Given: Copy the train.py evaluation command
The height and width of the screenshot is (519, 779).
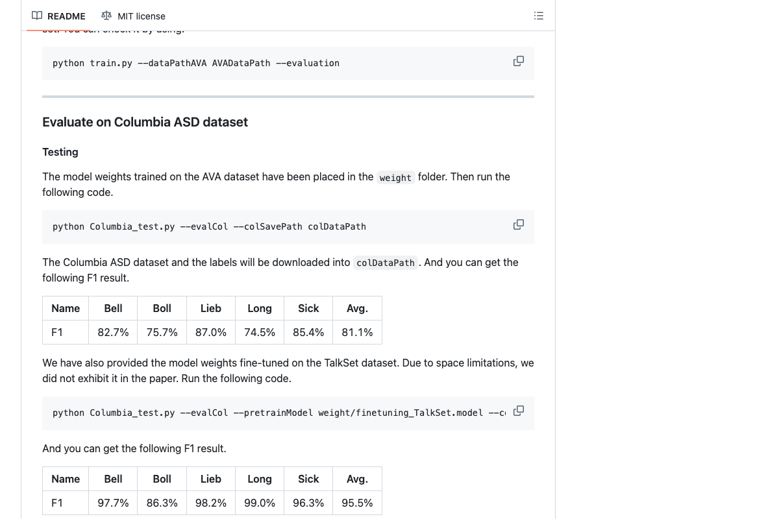Looking at the screenshot, I should pyautogui.click(x=519, y=61).
